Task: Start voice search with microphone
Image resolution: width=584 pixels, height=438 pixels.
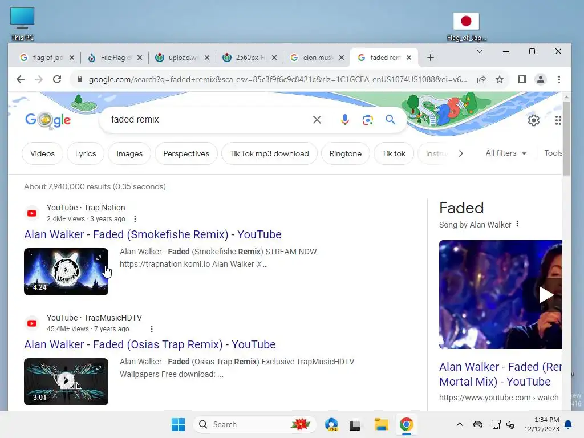Action: click(345, 120)
